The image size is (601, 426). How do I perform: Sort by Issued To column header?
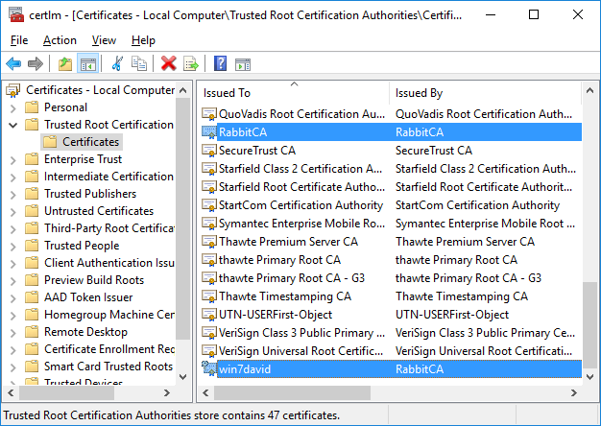coord(294,93)
